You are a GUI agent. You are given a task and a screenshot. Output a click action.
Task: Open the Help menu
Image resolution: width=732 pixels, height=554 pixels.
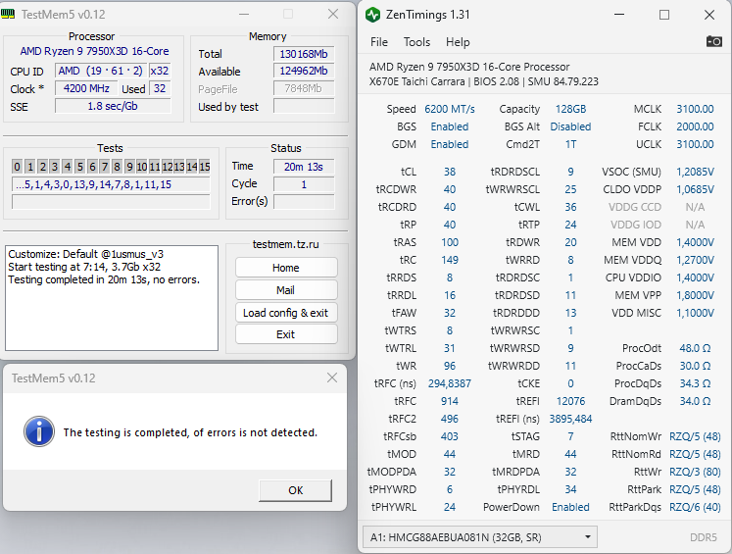click(x=458, y=42)
